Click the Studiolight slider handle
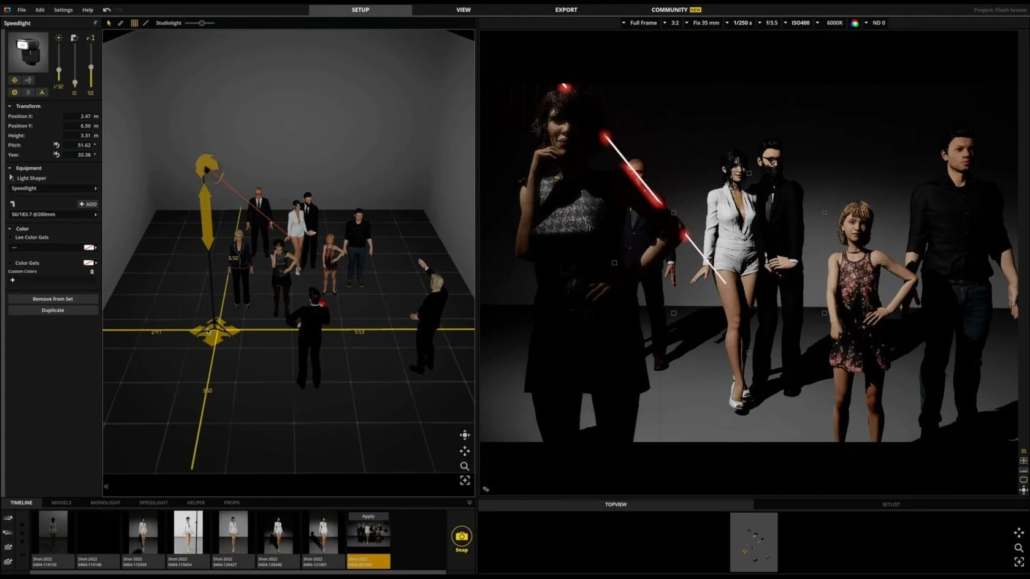 coord(202,23)
